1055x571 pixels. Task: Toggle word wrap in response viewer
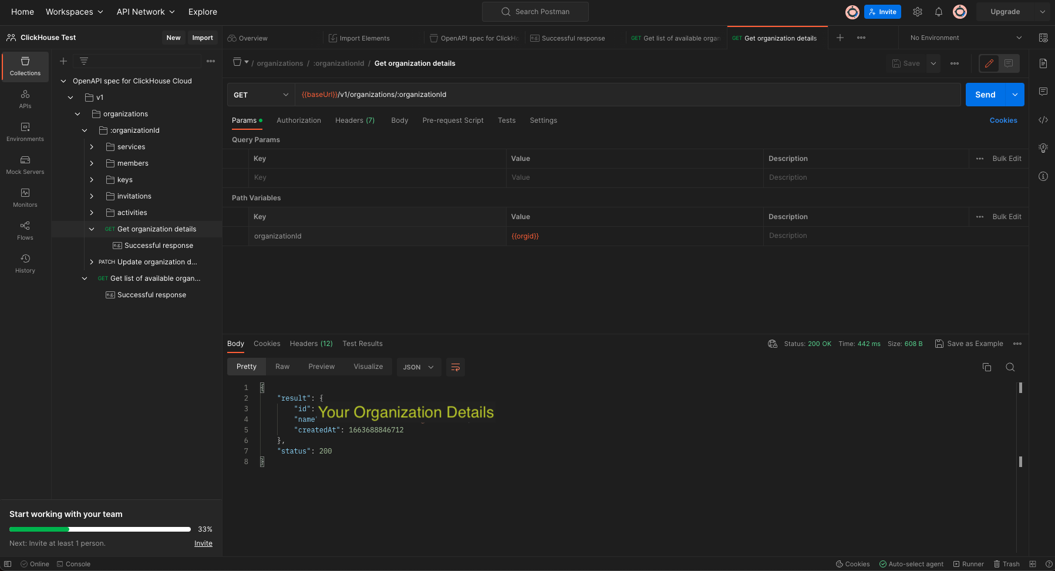(x=456, y=367)
